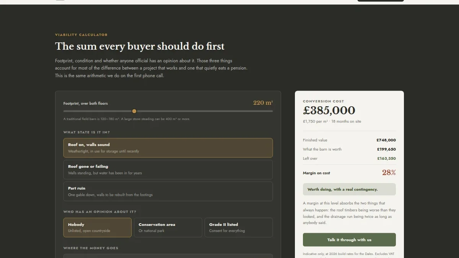The width and height of the screenshot is (459, 258).
Task: Click the "What the barn is worth" row
Action: [x=349, y=149]
